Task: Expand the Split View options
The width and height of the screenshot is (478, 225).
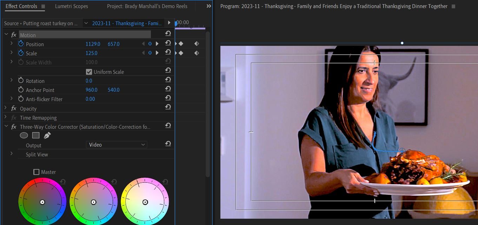Action: tap(12, 154)
